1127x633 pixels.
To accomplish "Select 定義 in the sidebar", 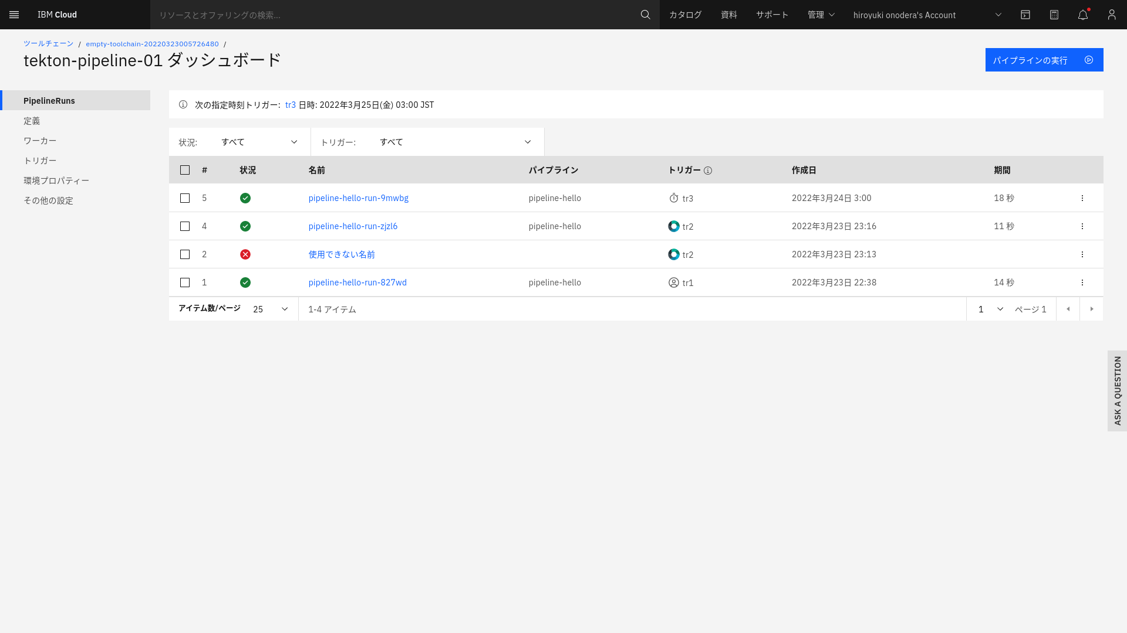I will (x=32, y=121).
